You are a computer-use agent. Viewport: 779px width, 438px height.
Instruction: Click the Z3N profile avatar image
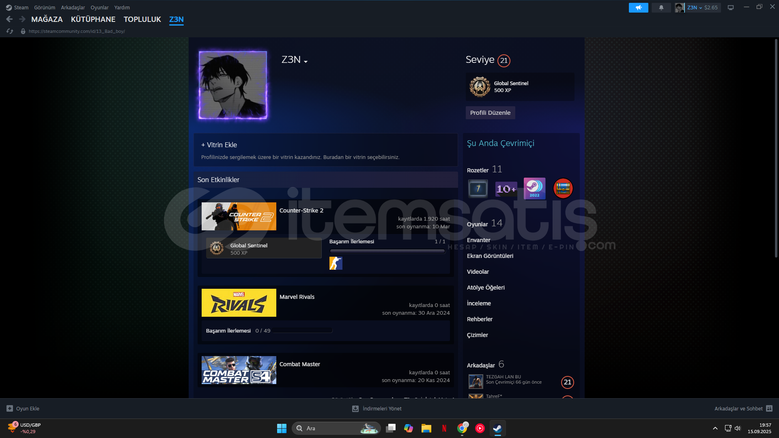233,85
